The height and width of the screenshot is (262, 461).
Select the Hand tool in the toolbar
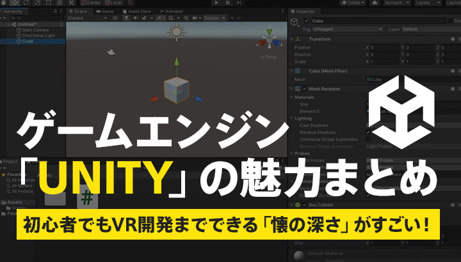tap(4, 3)
